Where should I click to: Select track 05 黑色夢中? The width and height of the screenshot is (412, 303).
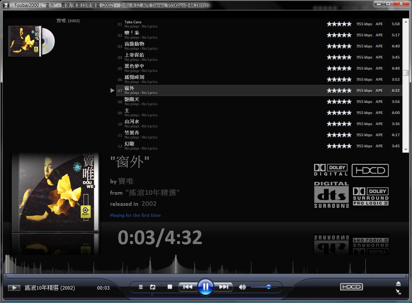click(259, 68)
